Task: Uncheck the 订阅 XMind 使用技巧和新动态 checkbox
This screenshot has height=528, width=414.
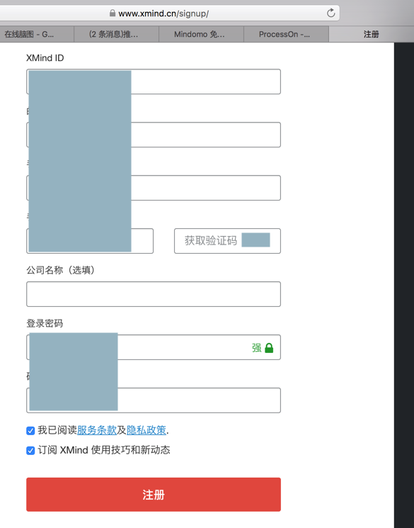Action: [30, 451]
